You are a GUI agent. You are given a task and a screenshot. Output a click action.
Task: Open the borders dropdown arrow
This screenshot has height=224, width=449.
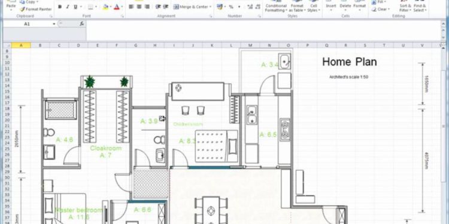96,7
